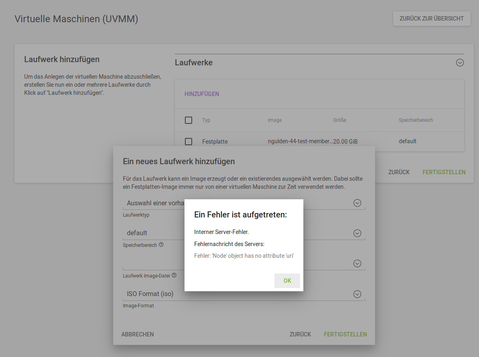The height and width of the screenshot is (357, 479).
Task: Click the ZURÜCK ZUR ÜBERSICHT button
Action: (x=431, y=19)
